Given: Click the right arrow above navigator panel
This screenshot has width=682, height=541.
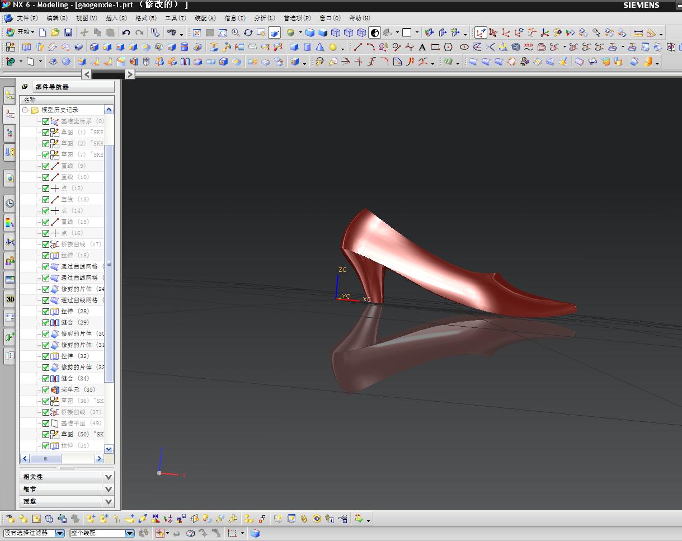Looking at the screenshot, I should [130, 74].
